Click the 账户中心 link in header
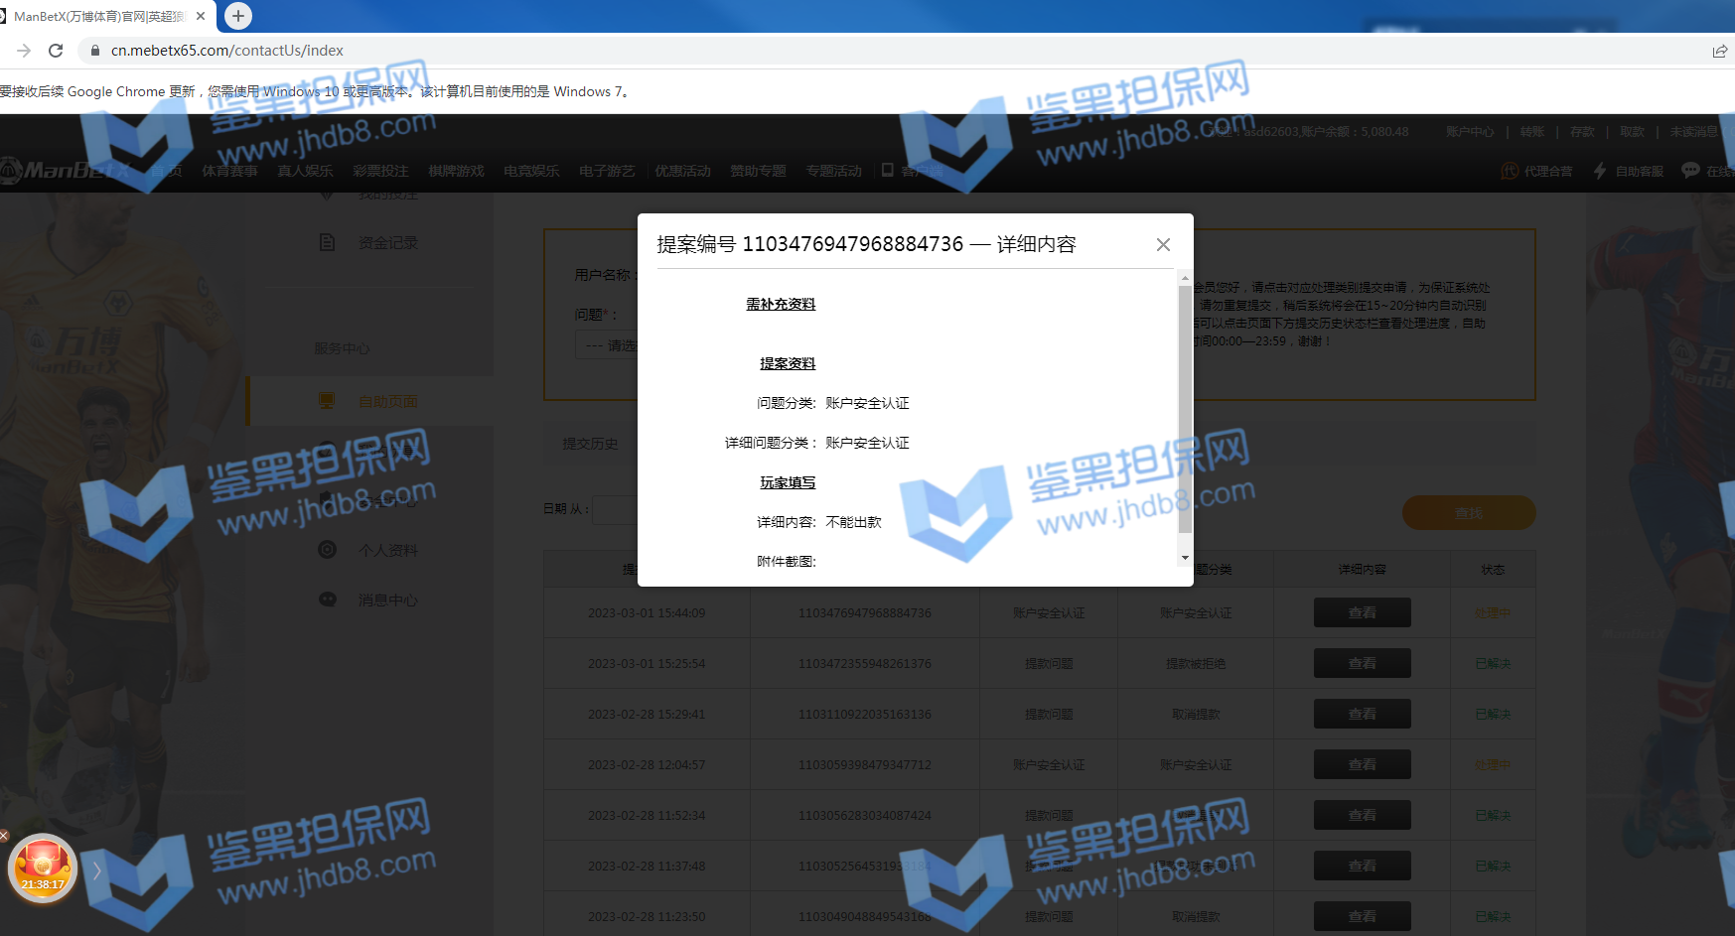Image resolution: width=1735 pixels, height=936 pixels. click(x=1469, y=132)
